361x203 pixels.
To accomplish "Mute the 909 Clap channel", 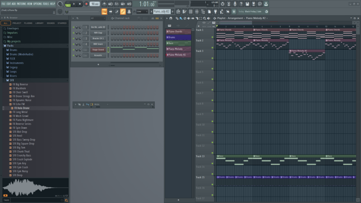I will coord(74,33).
